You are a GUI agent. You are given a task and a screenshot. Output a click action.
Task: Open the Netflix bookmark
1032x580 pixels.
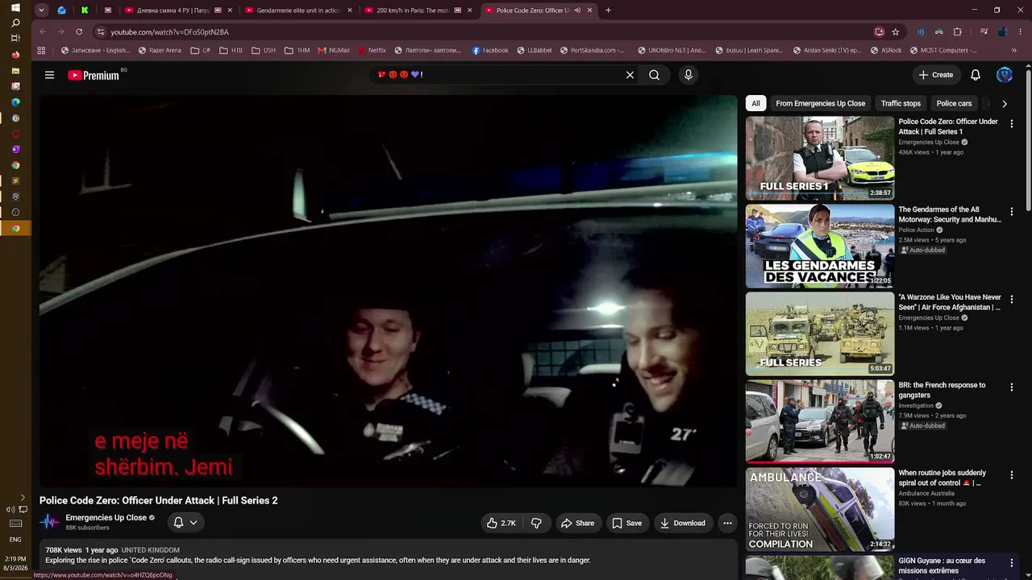pyautogui.click(x=372, y=50)
